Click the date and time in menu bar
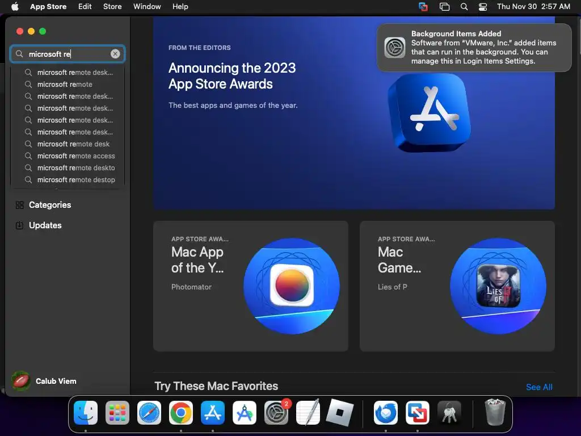 [x=533, y=6]
